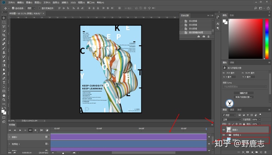The width and height of the screenshot is (272, 155).
Task: Open the timeline panel flyout menu
Action: click(212, 125)
